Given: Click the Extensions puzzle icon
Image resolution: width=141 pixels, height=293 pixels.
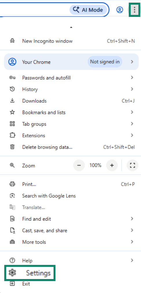Looking at the screenshot, I should (12, 135).
